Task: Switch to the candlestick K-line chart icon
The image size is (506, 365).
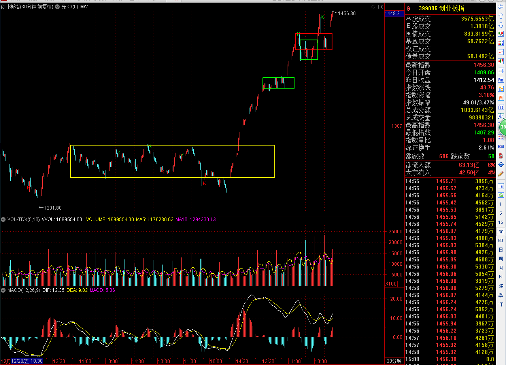Action: pyautogui.click(x=501, y=61)
